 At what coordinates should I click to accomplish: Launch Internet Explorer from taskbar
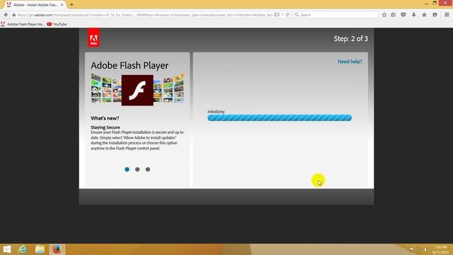(23, 249)
